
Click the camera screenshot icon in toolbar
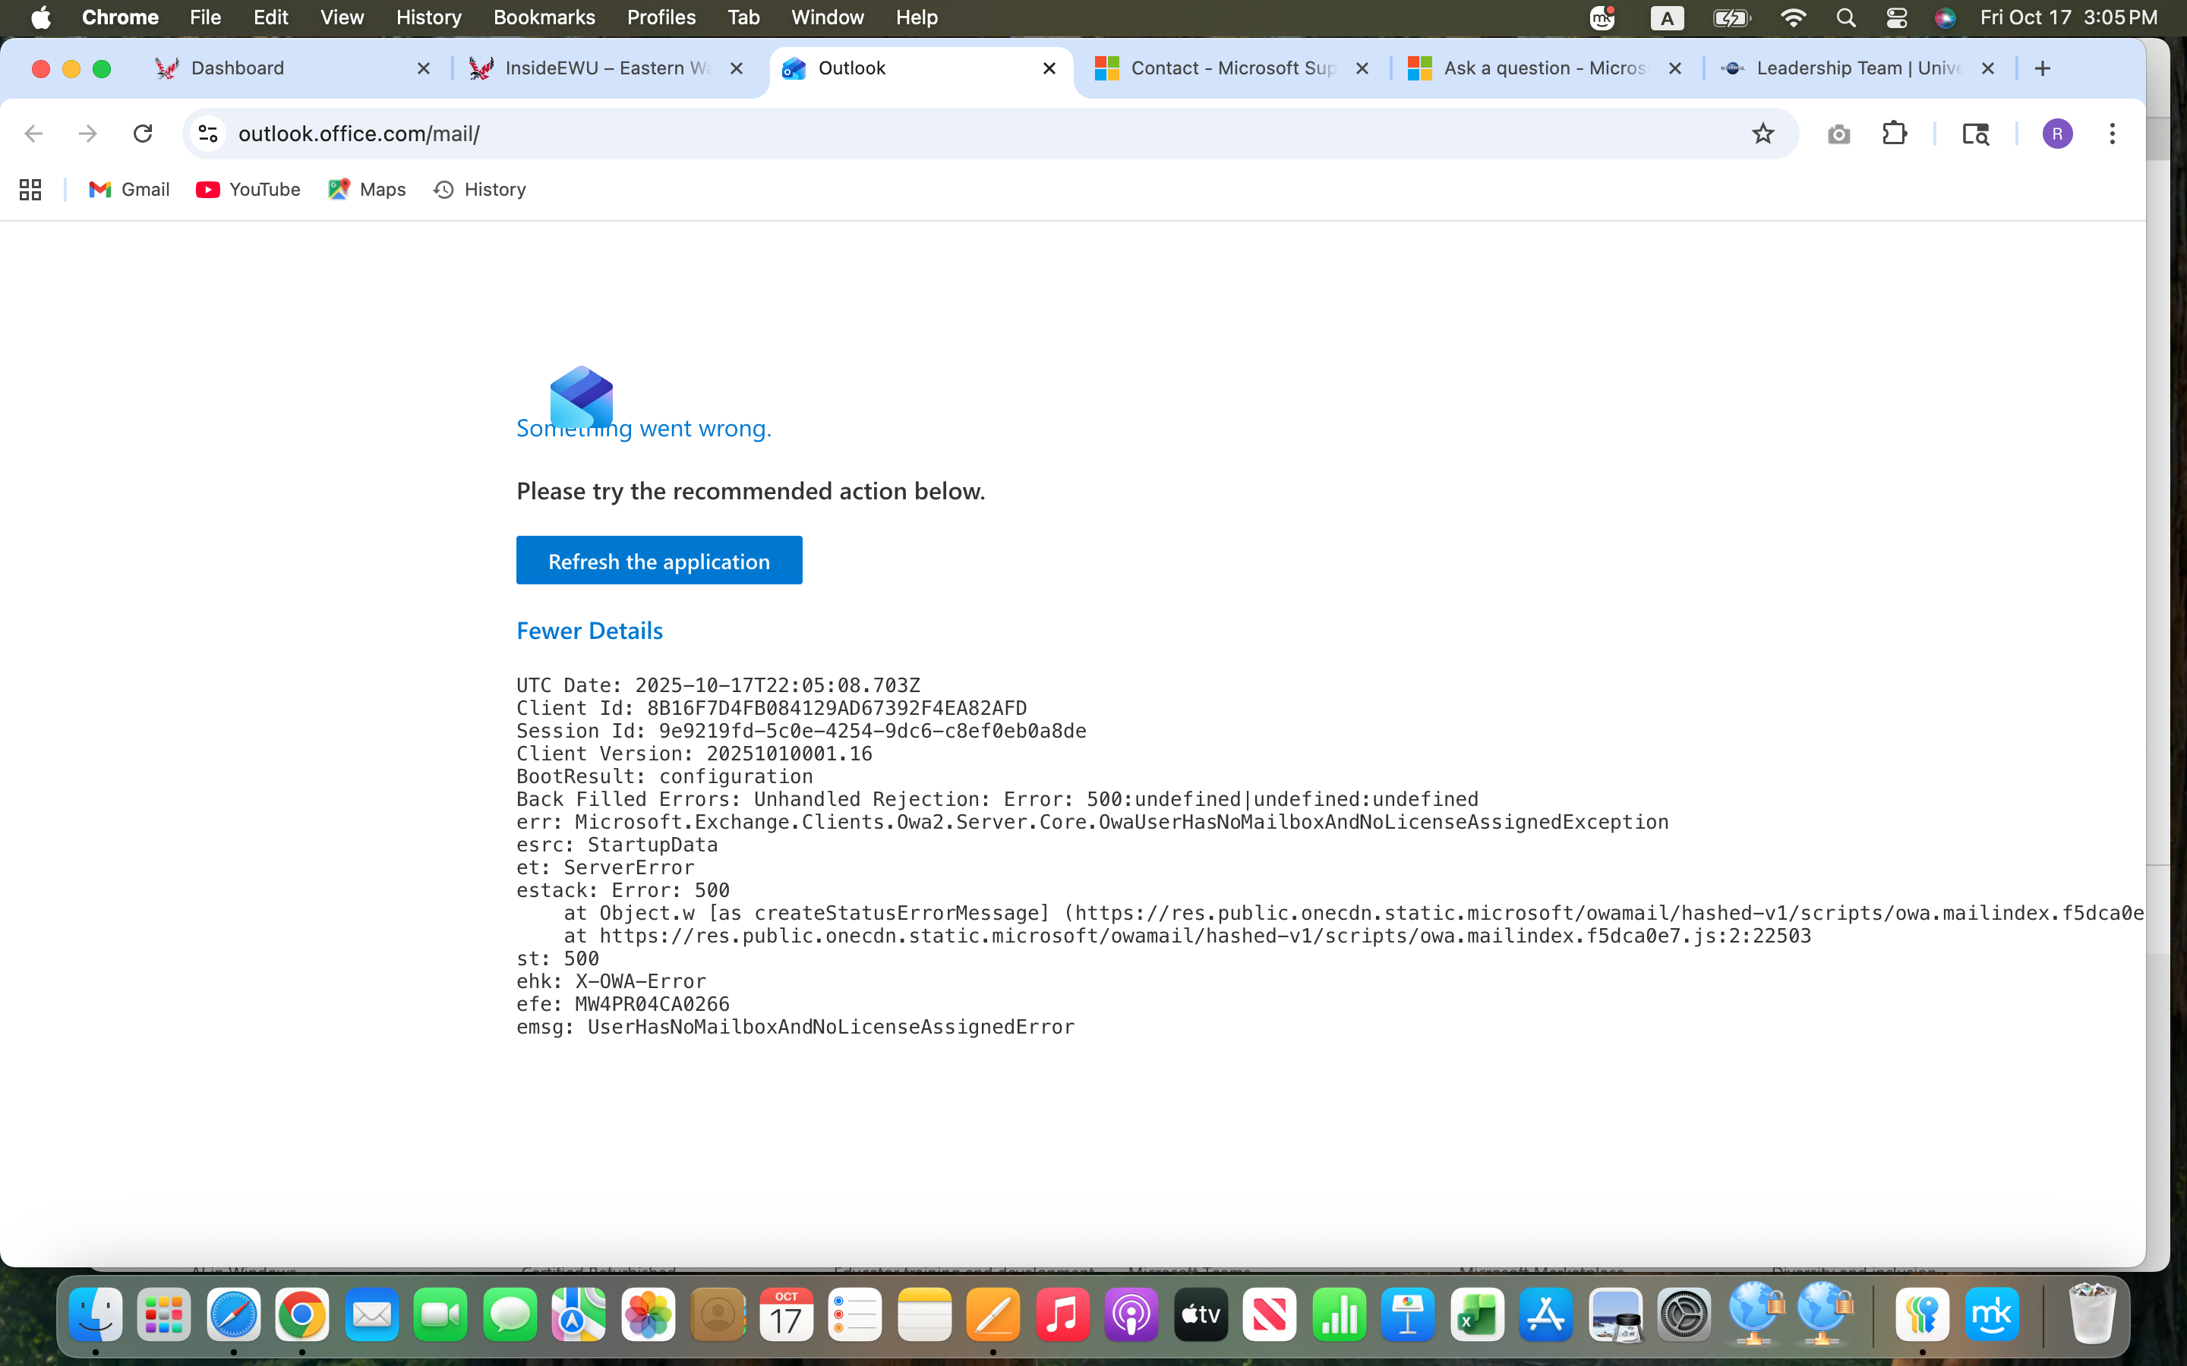tap(1838, 134)
